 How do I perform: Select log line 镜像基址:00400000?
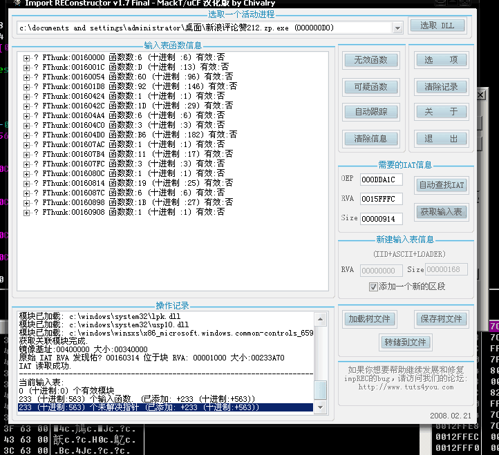click(x=83, y=349)
